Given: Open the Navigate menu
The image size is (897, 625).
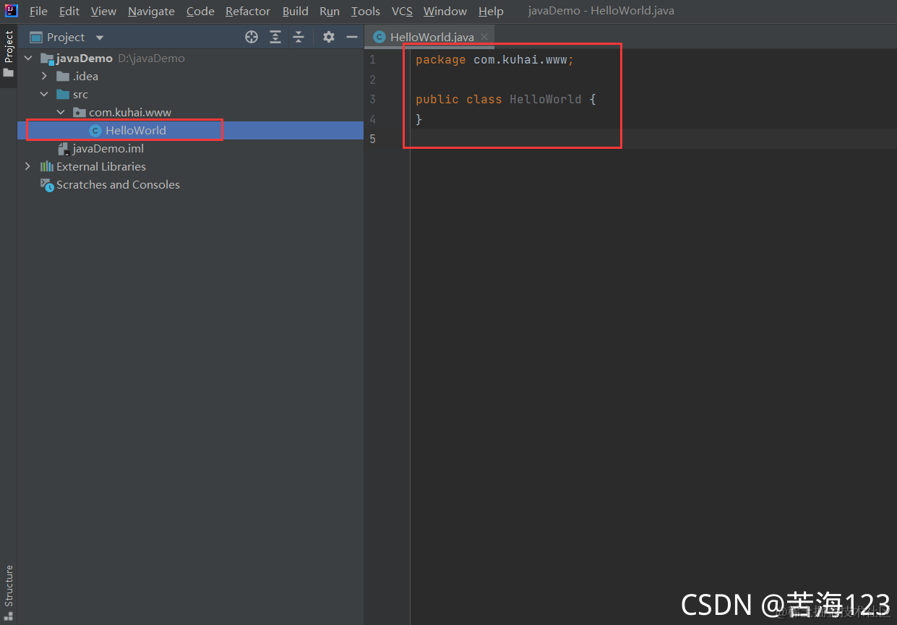Looking at the screenshot, I should (x=151, y=12).
